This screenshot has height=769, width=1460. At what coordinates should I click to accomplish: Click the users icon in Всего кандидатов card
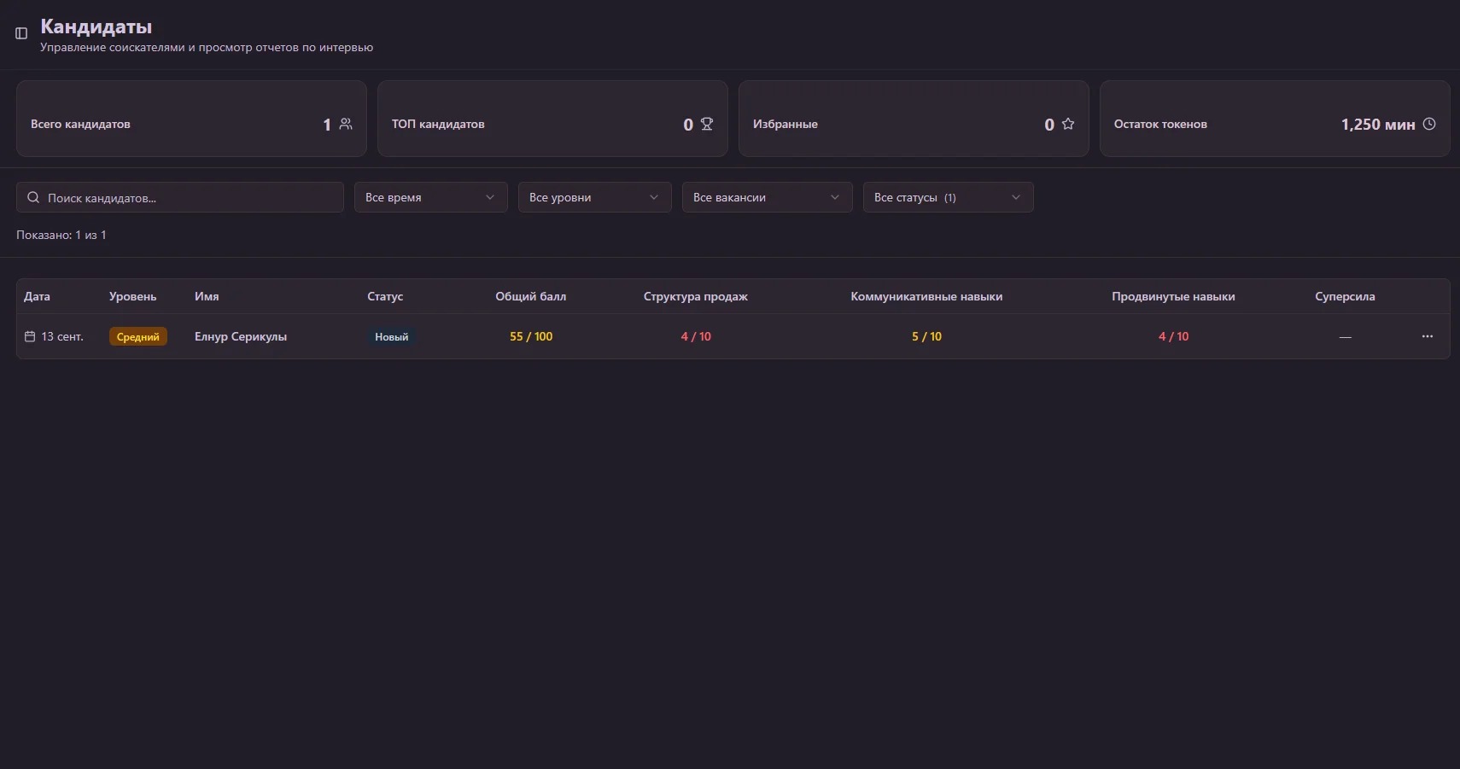click(346, 124)
